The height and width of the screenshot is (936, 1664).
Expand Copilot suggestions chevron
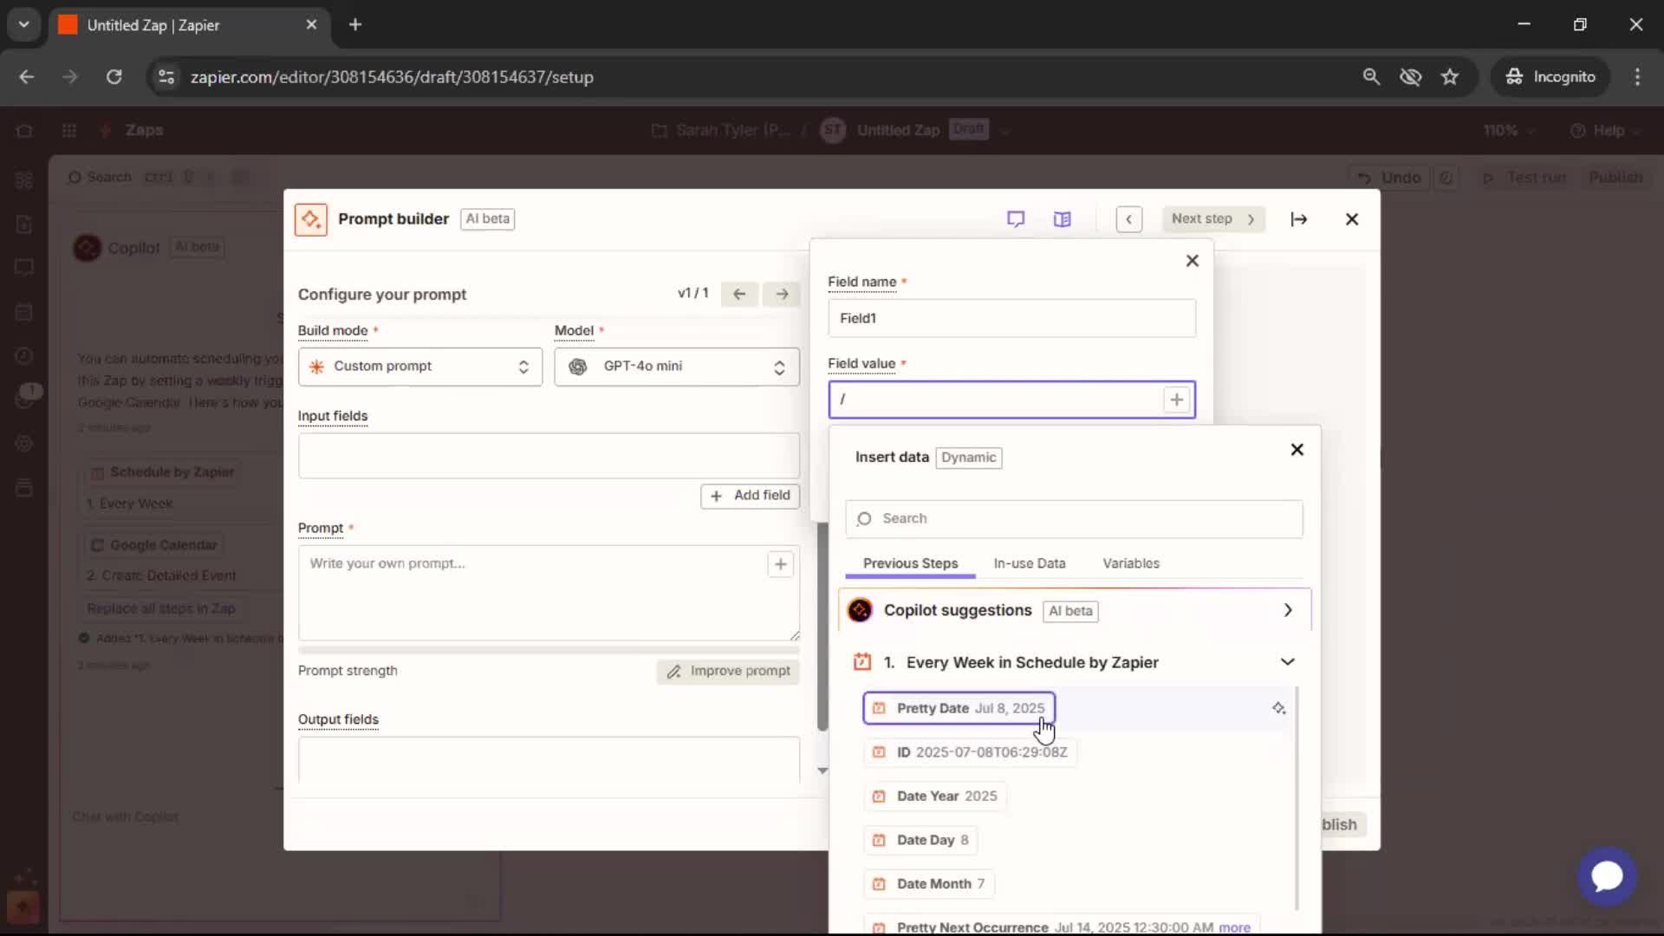click(x=1288, y=610)
